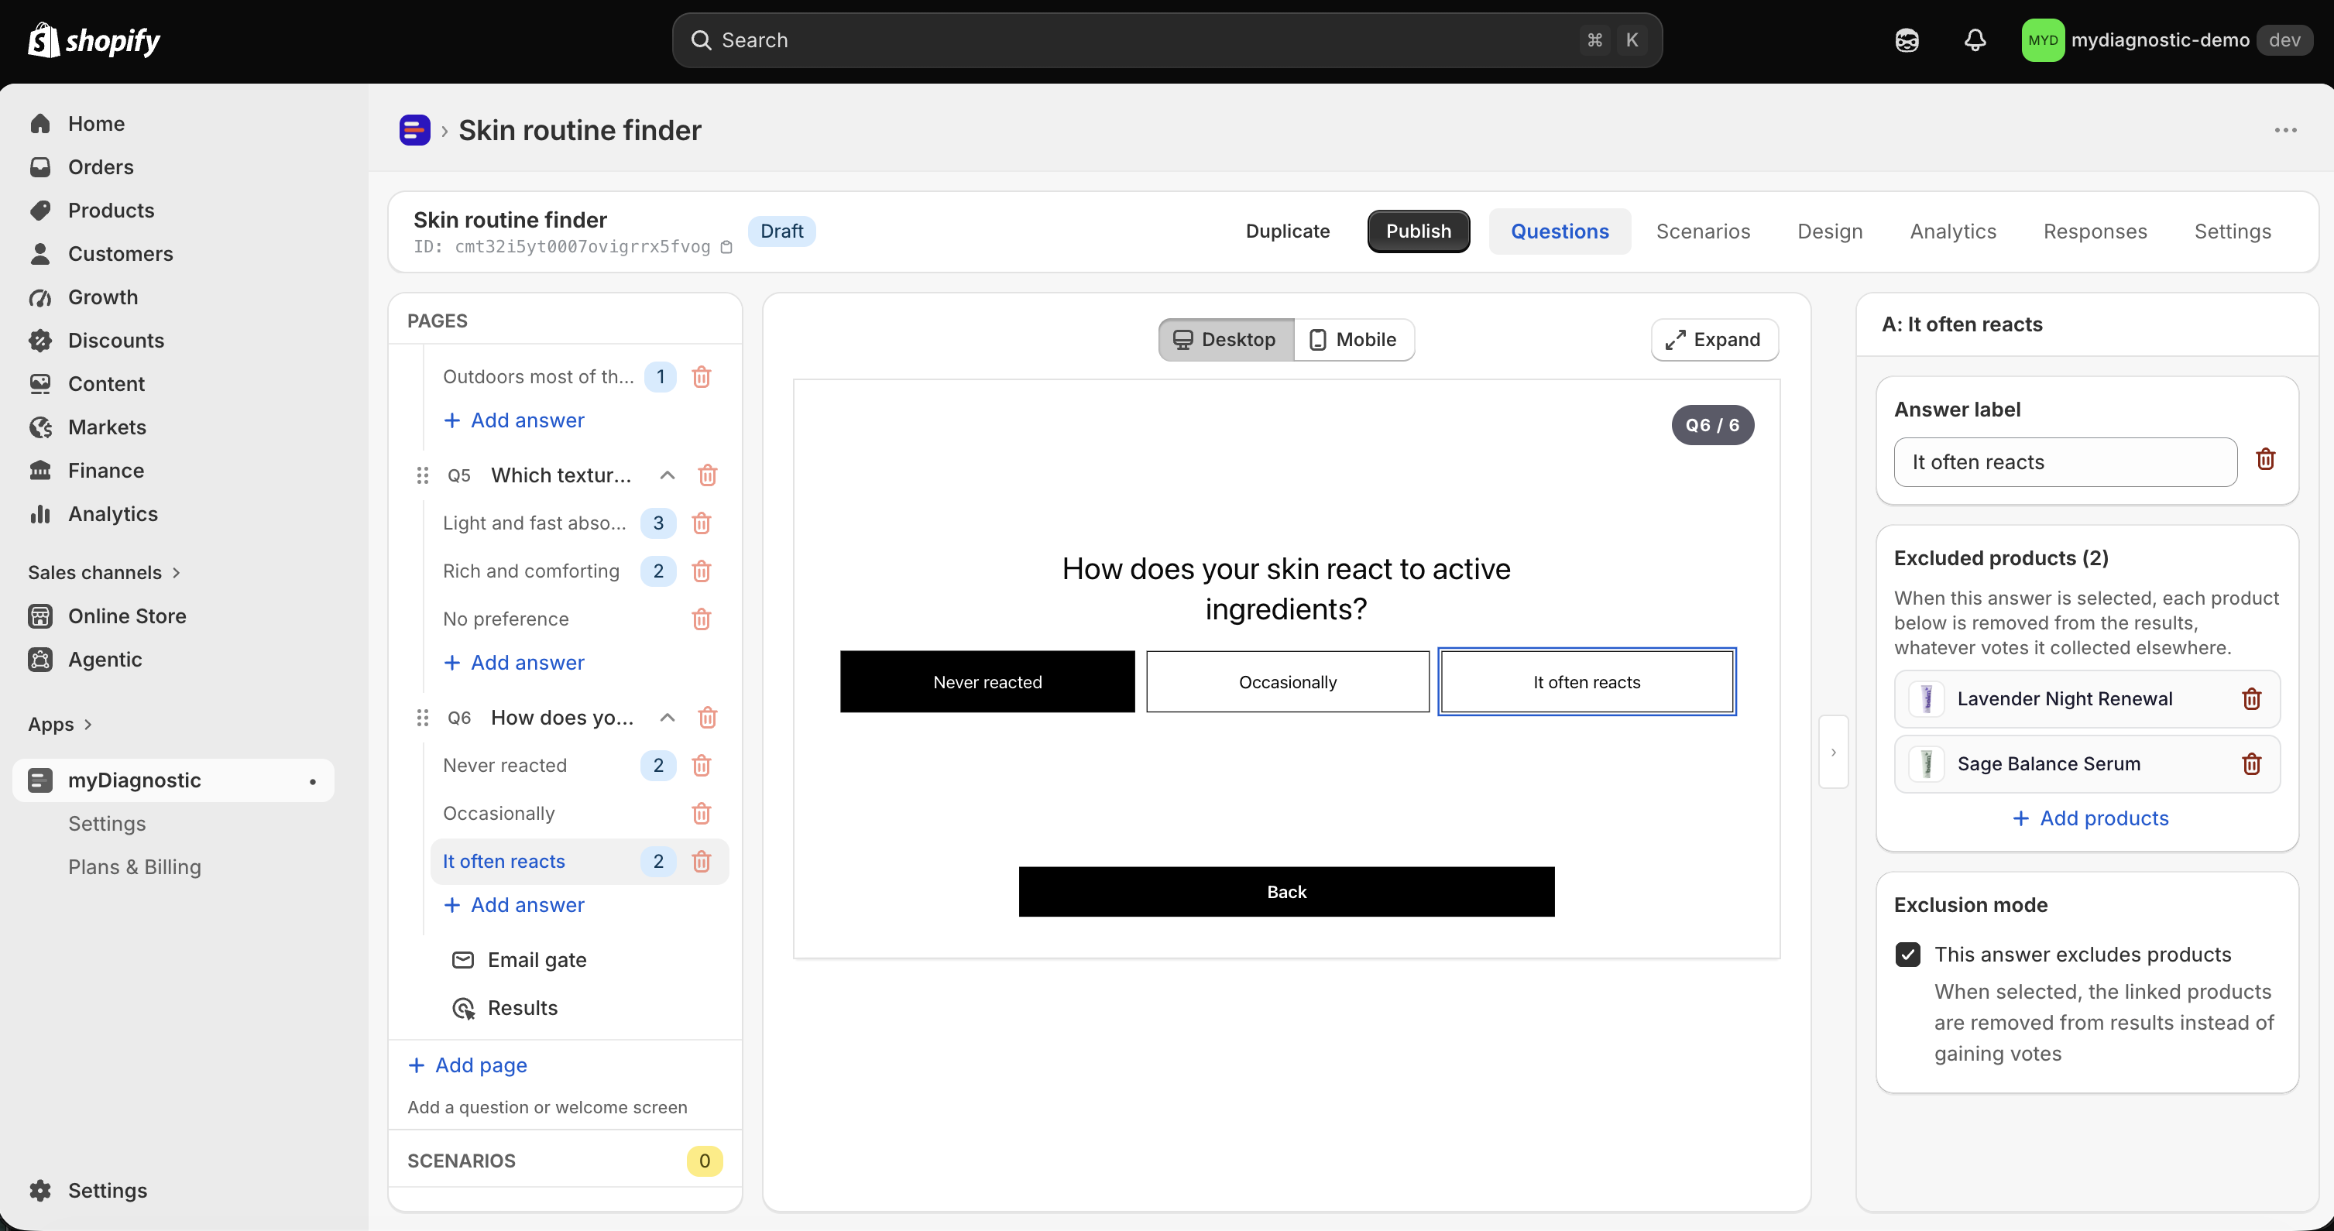
Task: Click the Publish button
Action: 1418,231
